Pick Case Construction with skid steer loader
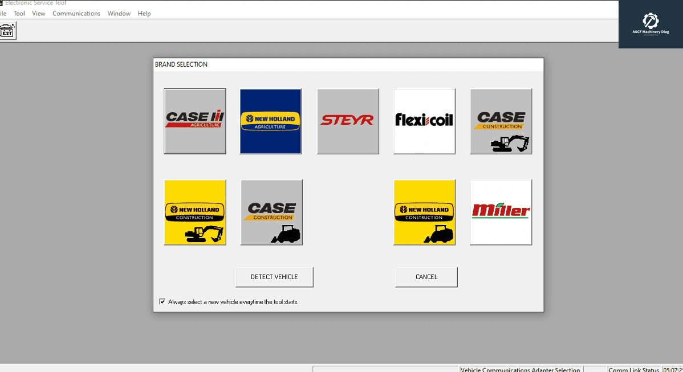Viewport: 683px width, 372px height. tap(271, 212)
